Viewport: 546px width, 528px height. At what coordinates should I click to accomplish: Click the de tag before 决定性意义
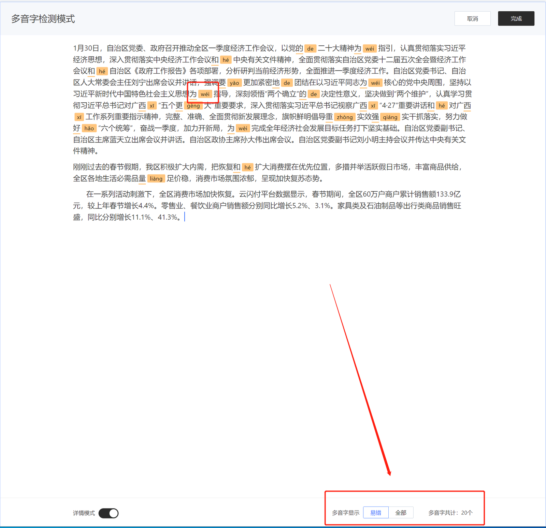(313, 94)
